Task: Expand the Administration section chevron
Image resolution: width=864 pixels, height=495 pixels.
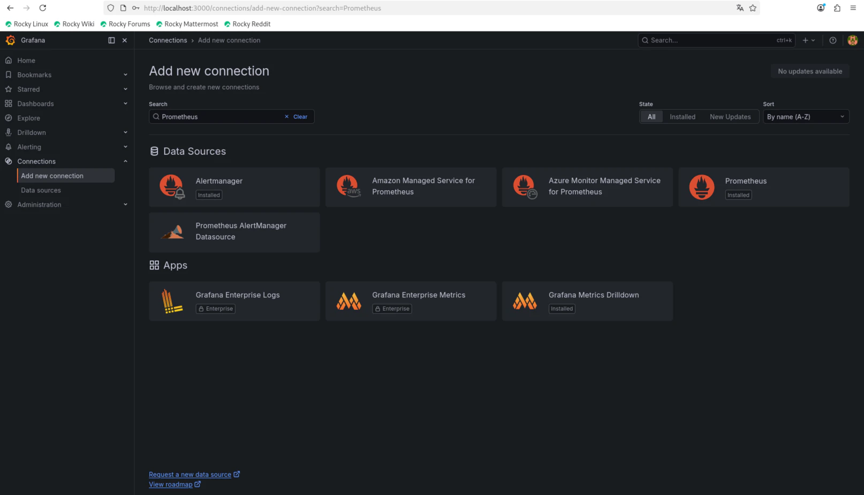Action: coord(125,205)
